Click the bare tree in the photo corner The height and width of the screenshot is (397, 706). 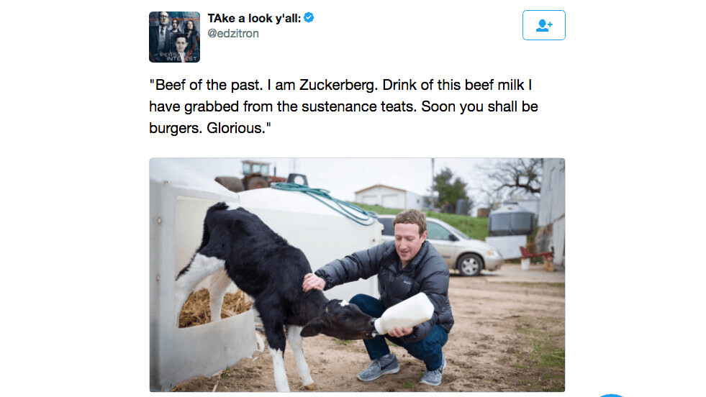[x=513, y=177]
